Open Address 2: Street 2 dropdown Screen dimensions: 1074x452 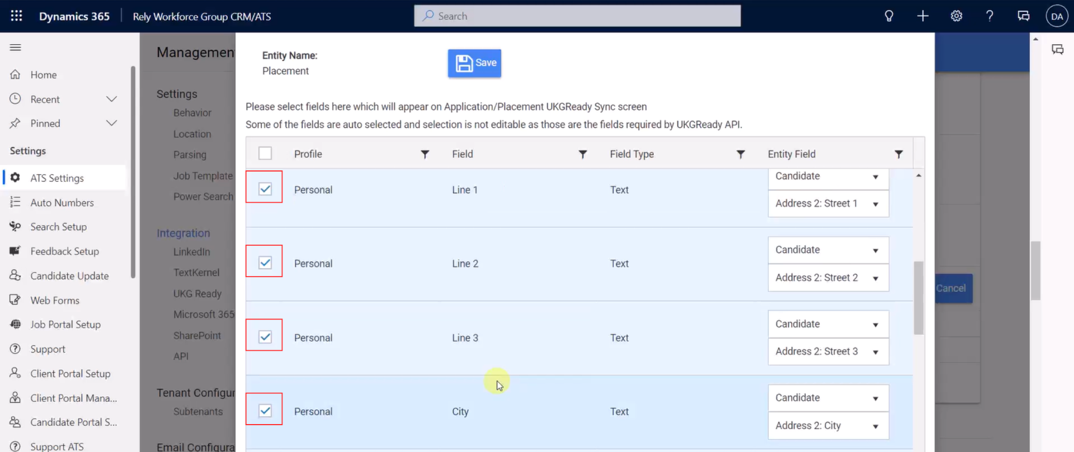coord(828,278)
